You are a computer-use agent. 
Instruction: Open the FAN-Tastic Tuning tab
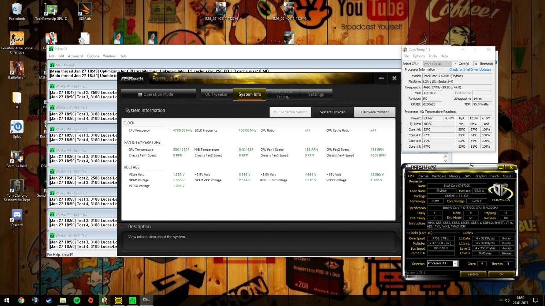(283, 94)
